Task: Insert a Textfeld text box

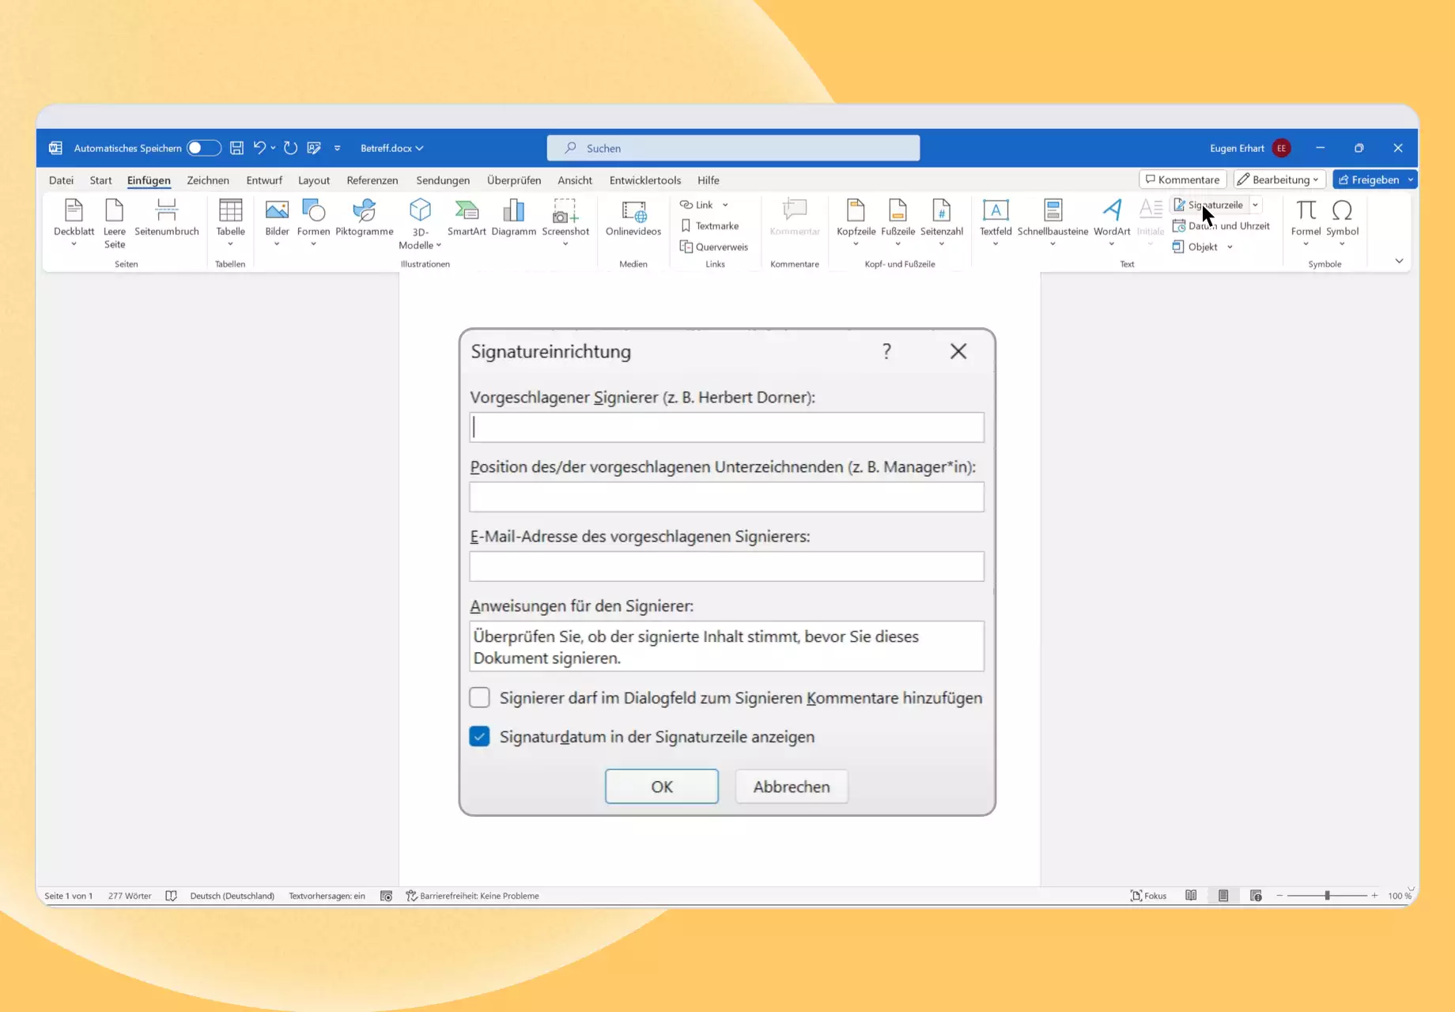Action: pos(996,222)
